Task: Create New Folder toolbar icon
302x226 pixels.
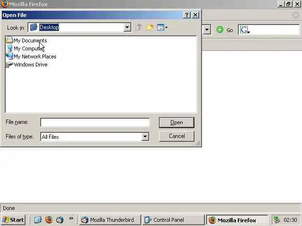Action: [x=150, y=27]
